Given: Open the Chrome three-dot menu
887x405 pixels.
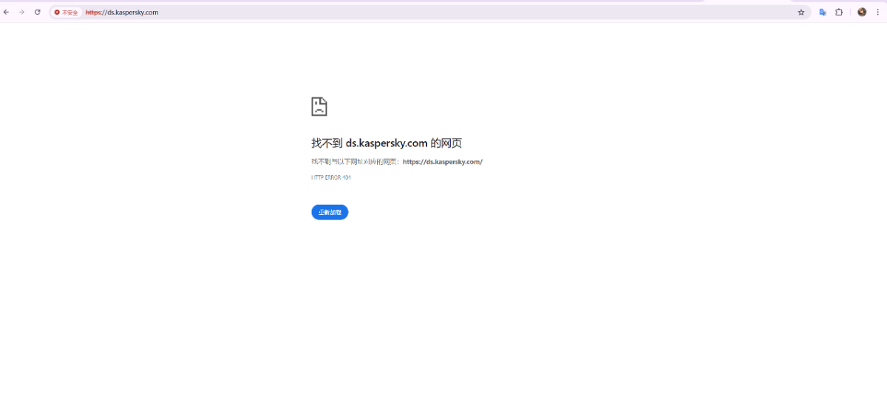Looking at the screenshot, I should coord(877,13).
